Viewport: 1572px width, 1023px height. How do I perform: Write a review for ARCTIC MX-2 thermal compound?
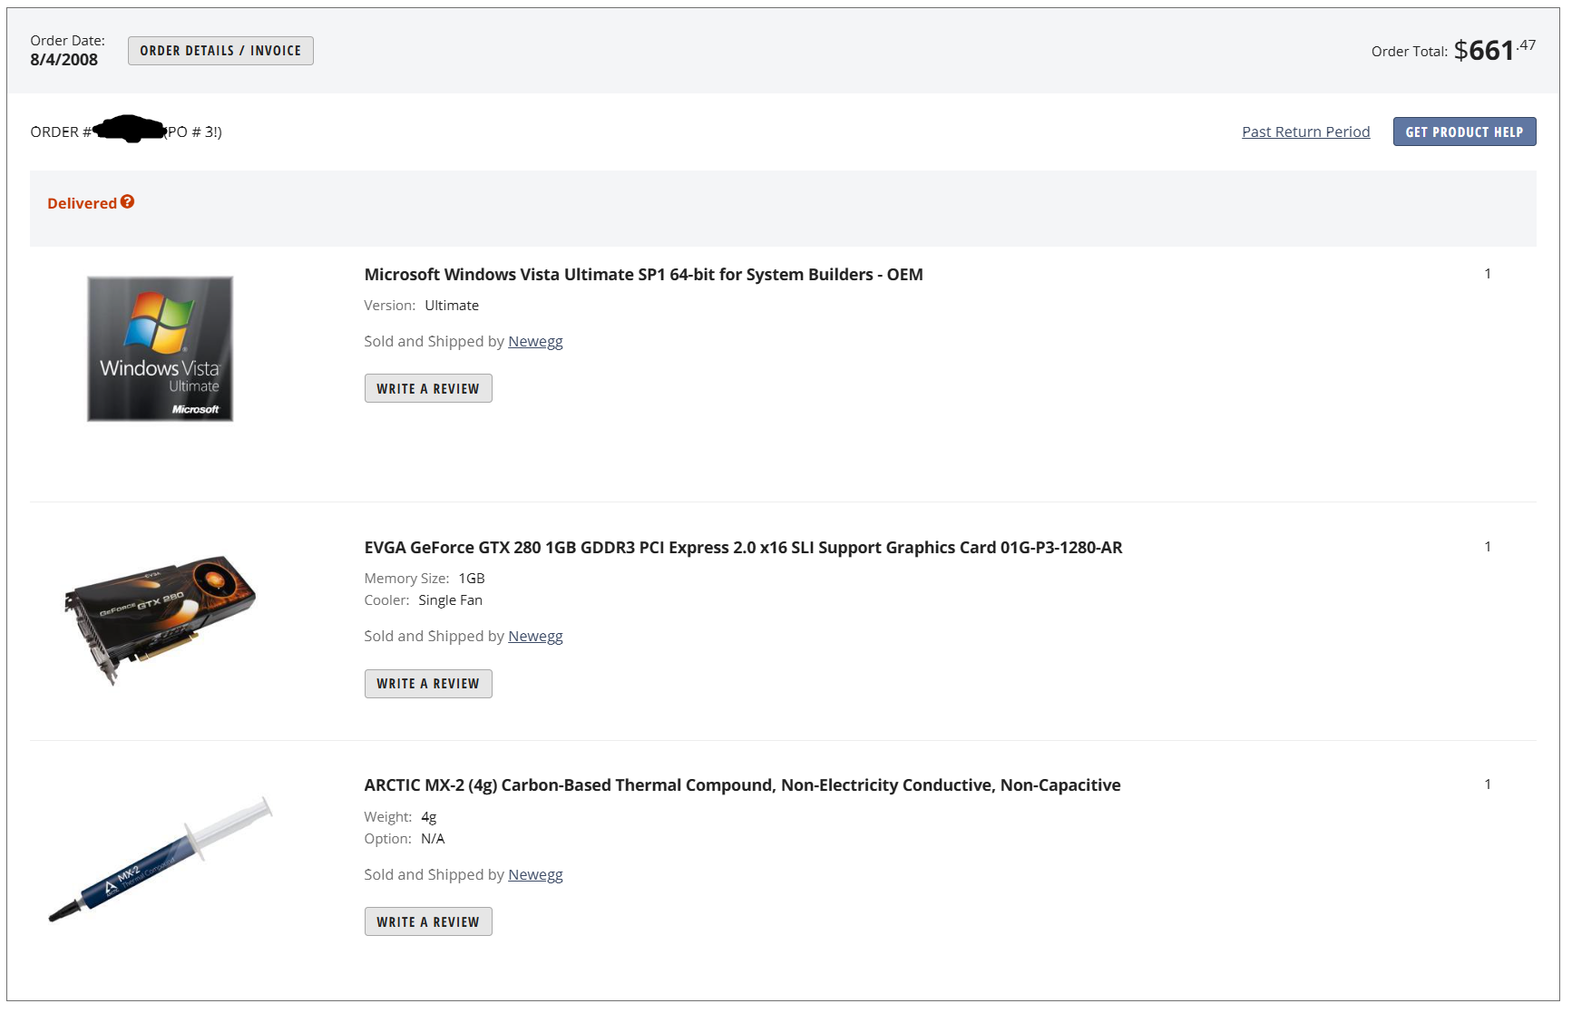point(428,921)
